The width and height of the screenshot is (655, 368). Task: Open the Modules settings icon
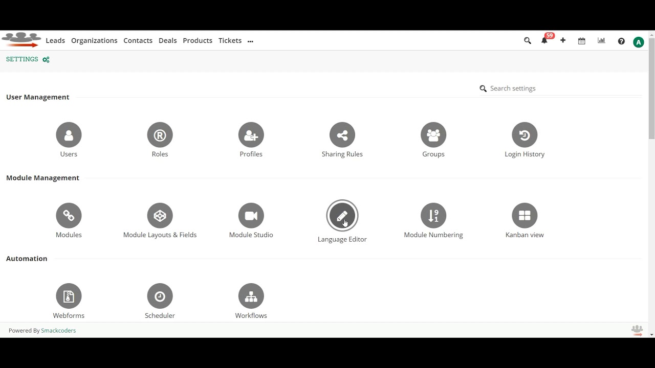69,216
